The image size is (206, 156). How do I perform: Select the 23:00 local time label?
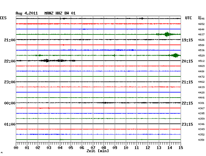(10, 82)
